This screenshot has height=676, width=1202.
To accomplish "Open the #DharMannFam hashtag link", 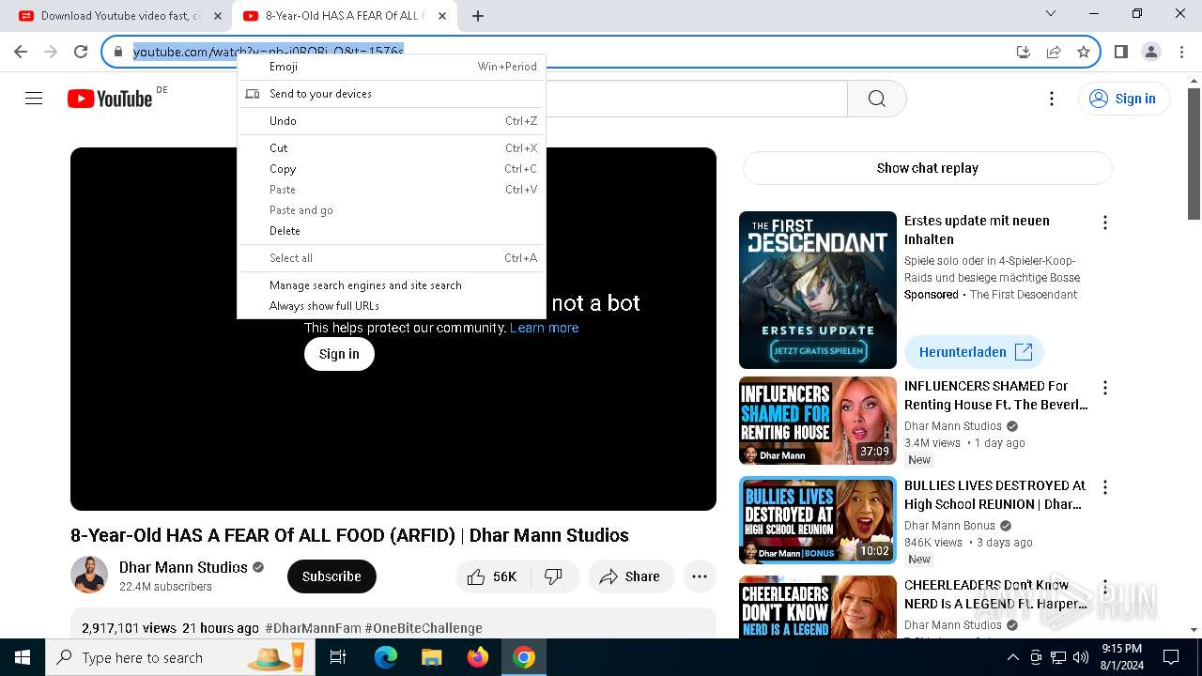I will [x=314, y=628].
